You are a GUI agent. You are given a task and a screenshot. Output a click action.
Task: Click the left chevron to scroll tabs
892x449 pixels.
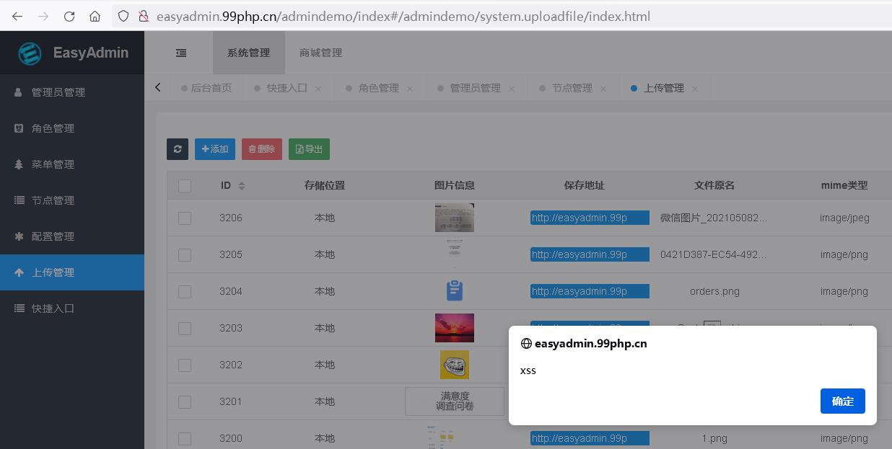pos(158,87)
